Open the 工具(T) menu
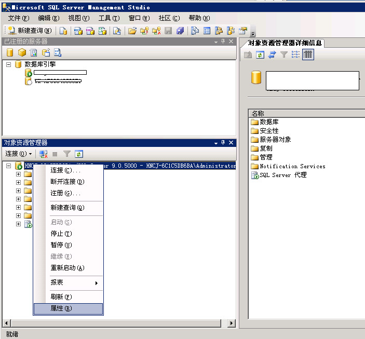This screenshot has height=339, width=365. pyautogui.click(x=109, y=18)
